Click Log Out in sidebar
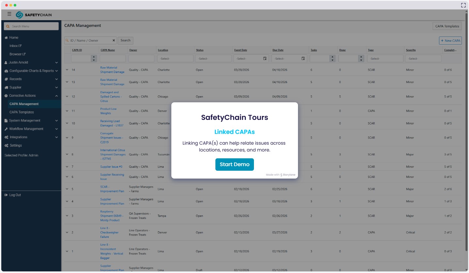 pos(15,195)
